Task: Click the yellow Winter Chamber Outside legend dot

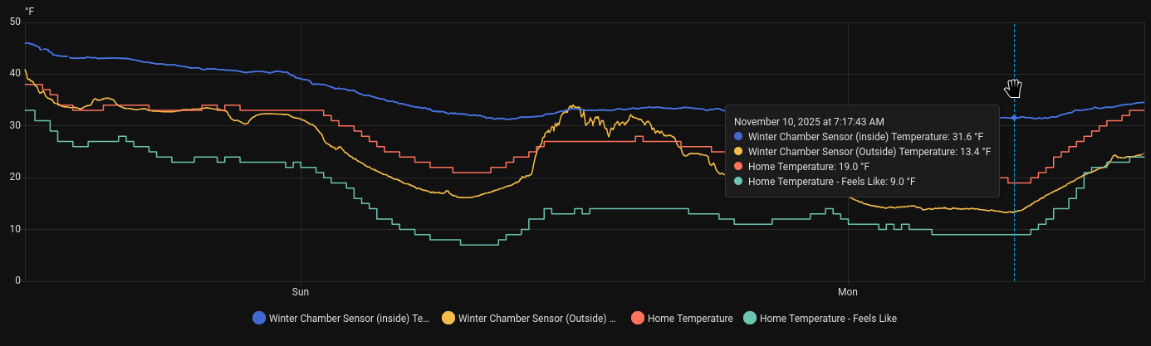Action: pos(448,318)
